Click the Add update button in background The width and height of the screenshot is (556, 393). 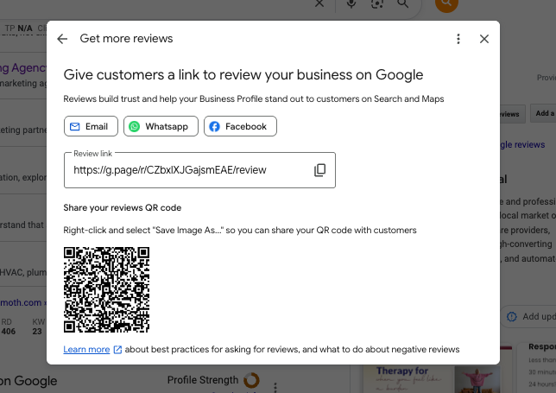(528, 316)
